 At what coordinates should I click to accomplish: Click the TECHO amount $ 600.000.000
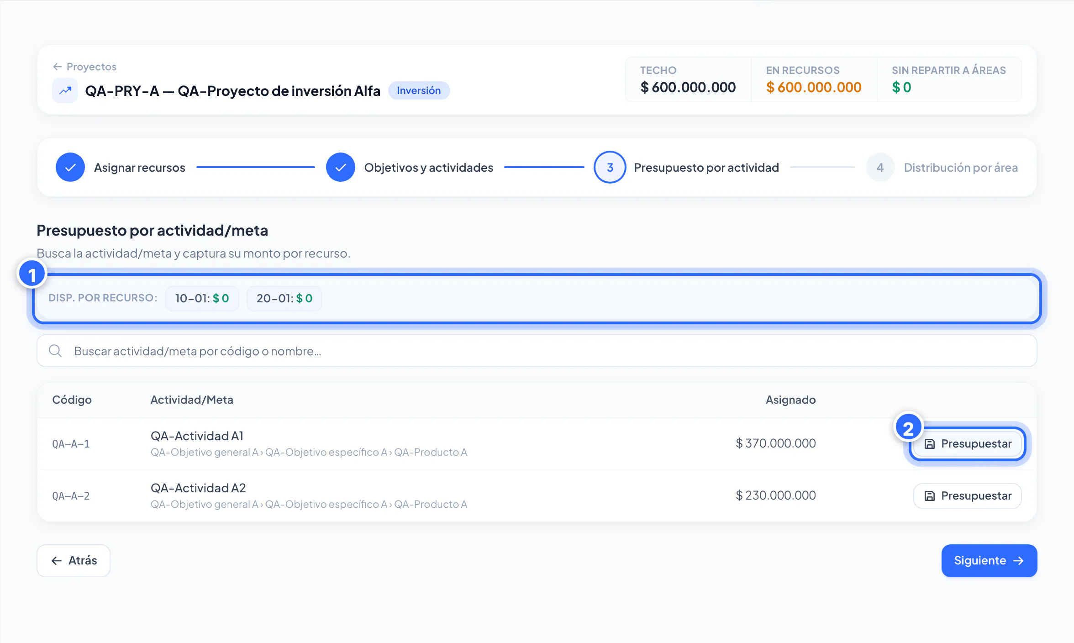click(x=688, y=87)
